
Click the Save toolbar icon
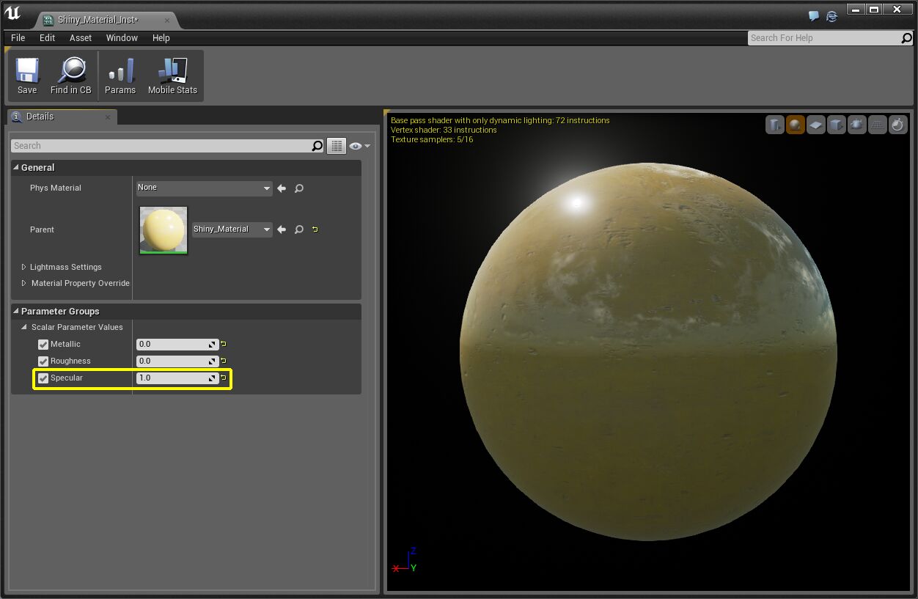coord(27,76)
